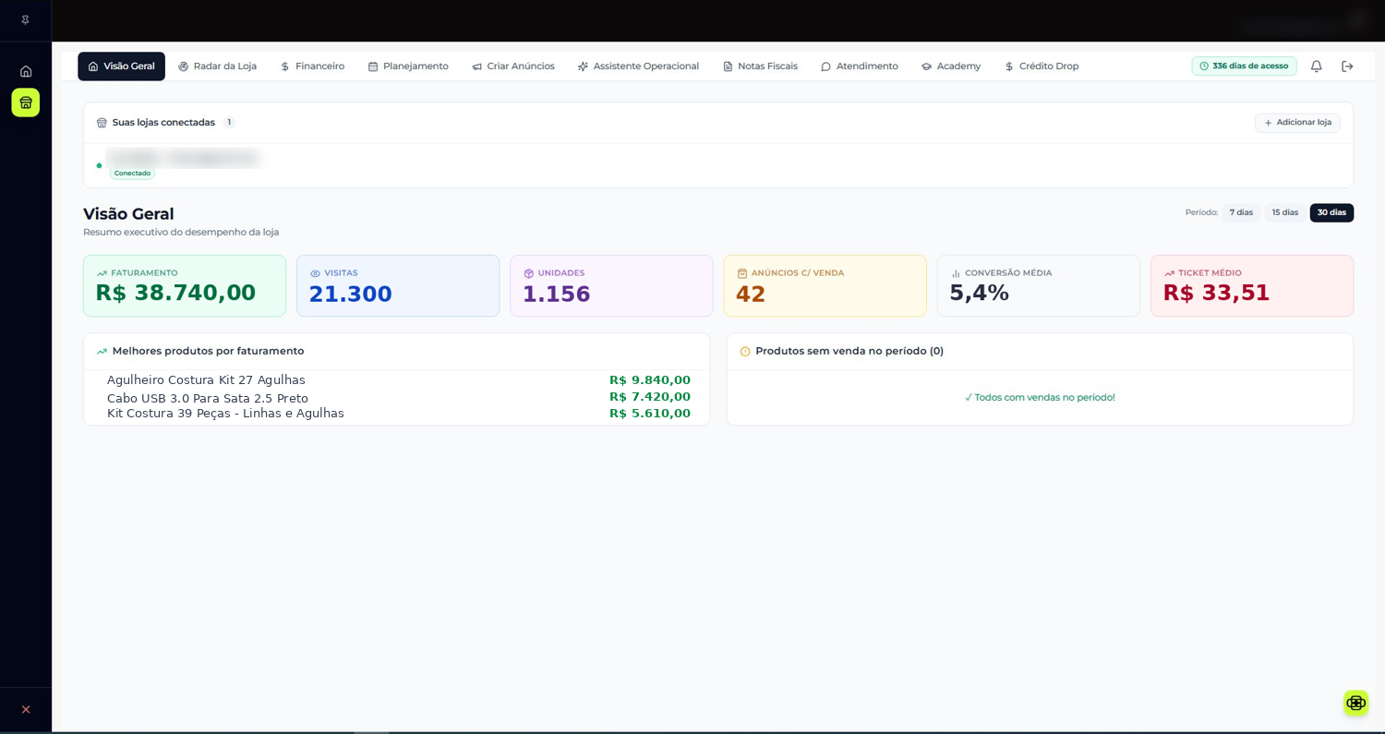Open the Assistente Operacional tab
Image resolution: width=1385 pixels, height=734 pixels.
638,66
